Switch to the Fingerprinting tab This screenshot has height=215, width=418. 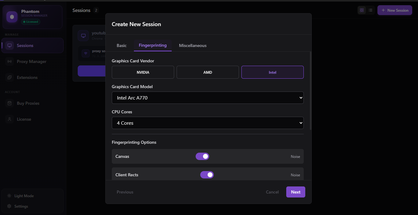[x=153, y=45]
